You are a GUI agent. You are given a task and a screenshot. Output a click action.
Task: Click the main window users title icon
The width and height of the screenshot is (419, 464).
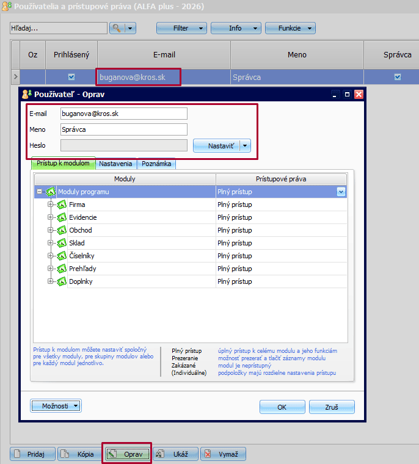tap(7, 6)
